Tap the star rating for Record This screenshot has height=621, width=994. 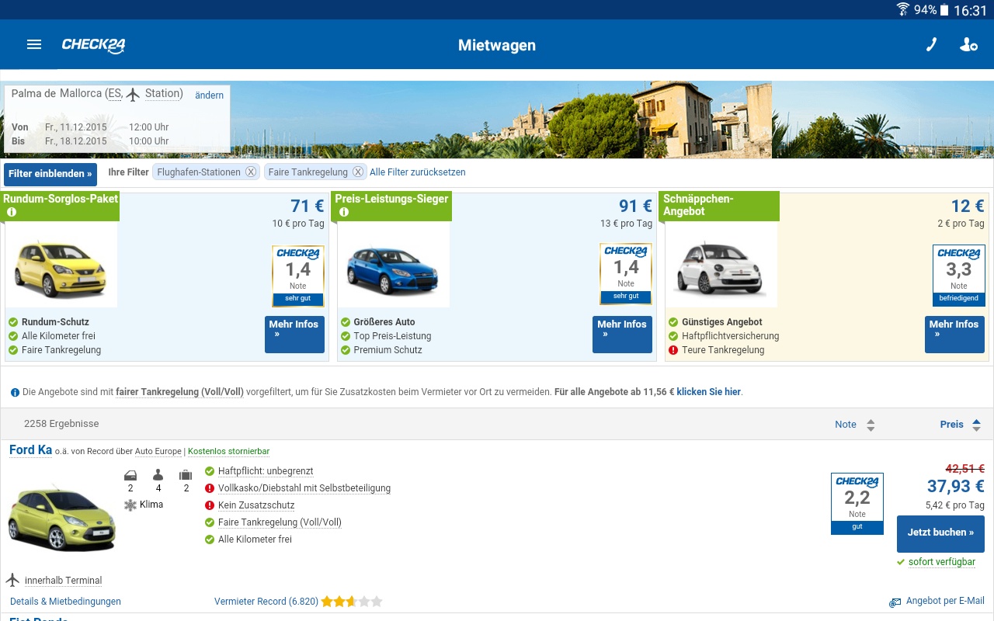[x=352, y=602]
